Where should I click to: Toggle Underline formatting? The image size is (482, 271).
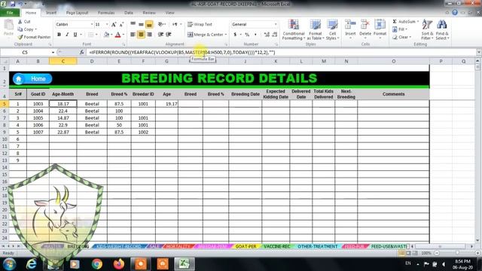(75, 35)
